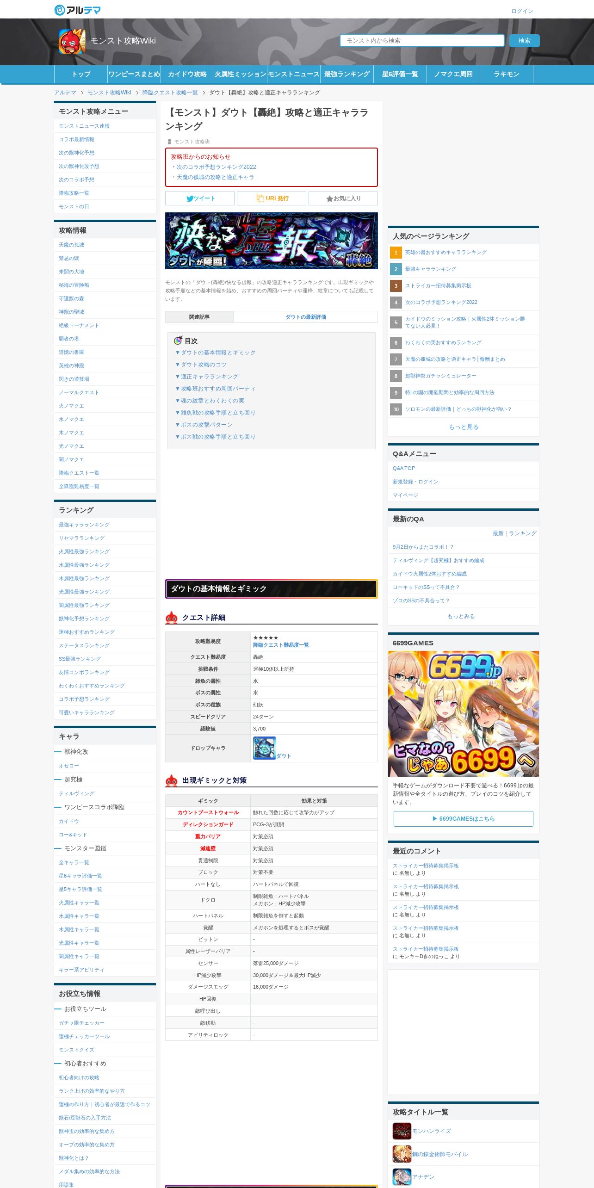The image size is (594, 1188).
Task: Open the モンストニュース navigation tab
Action: click(x=294, y=74)
